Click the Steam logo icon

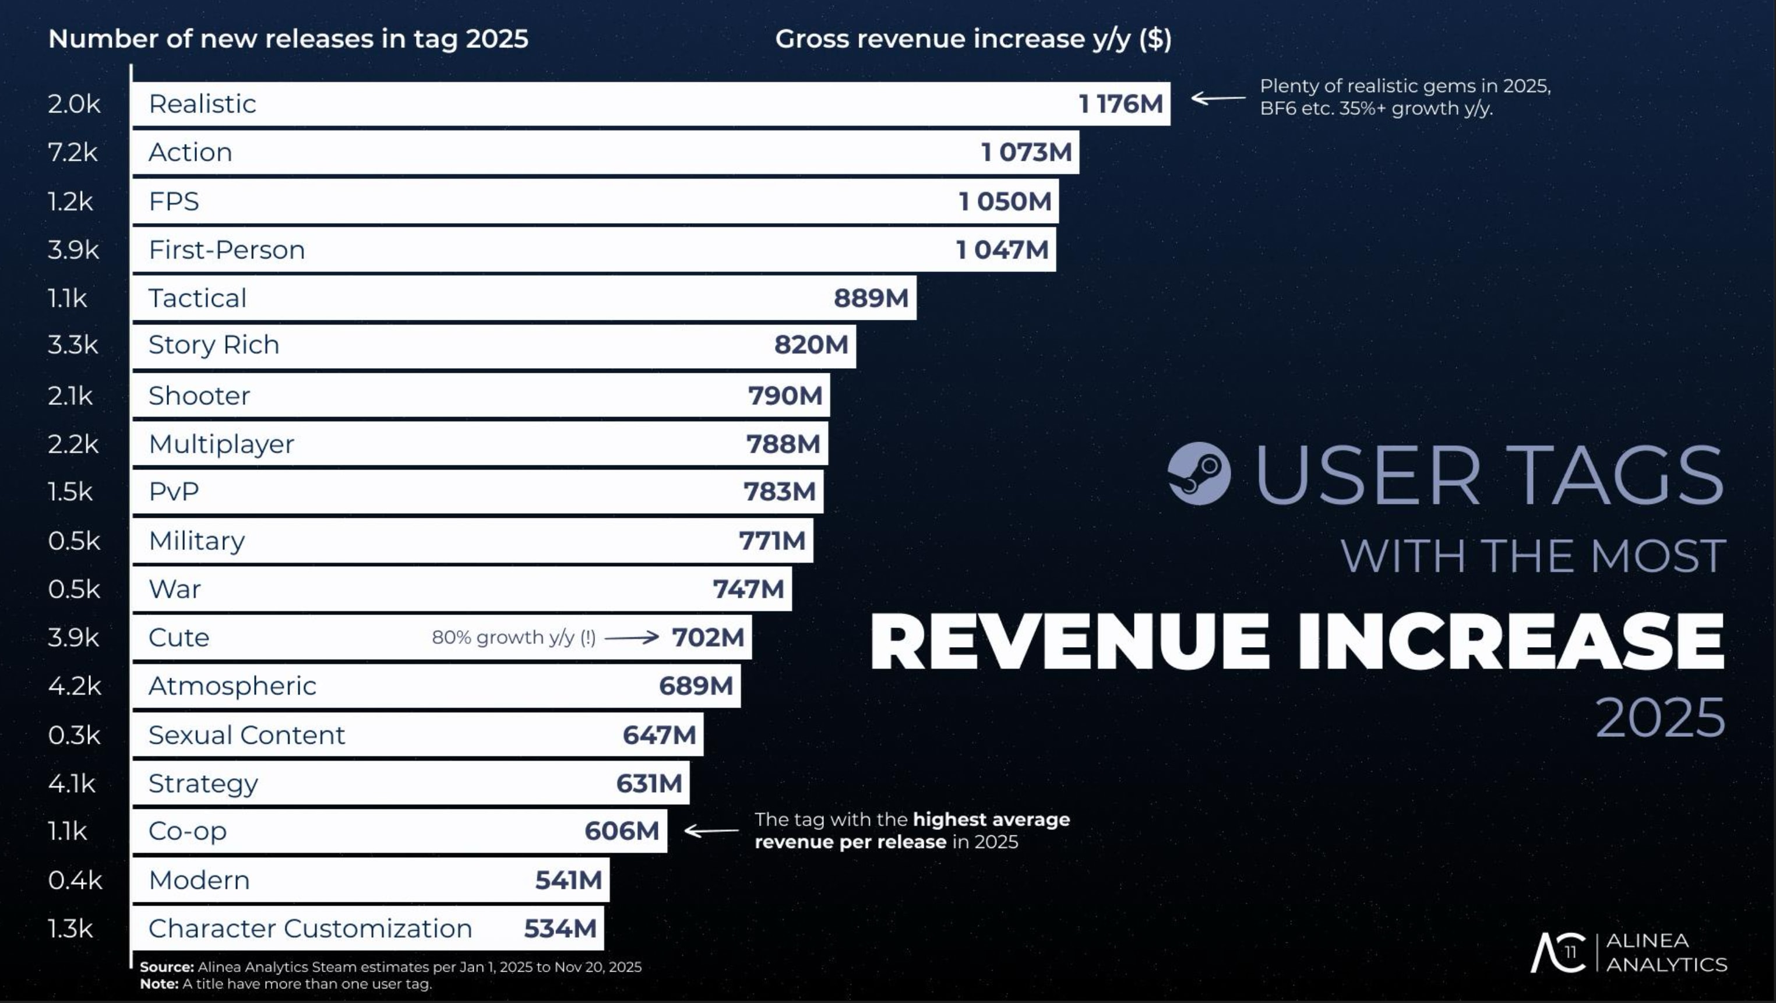(1199, 474)
